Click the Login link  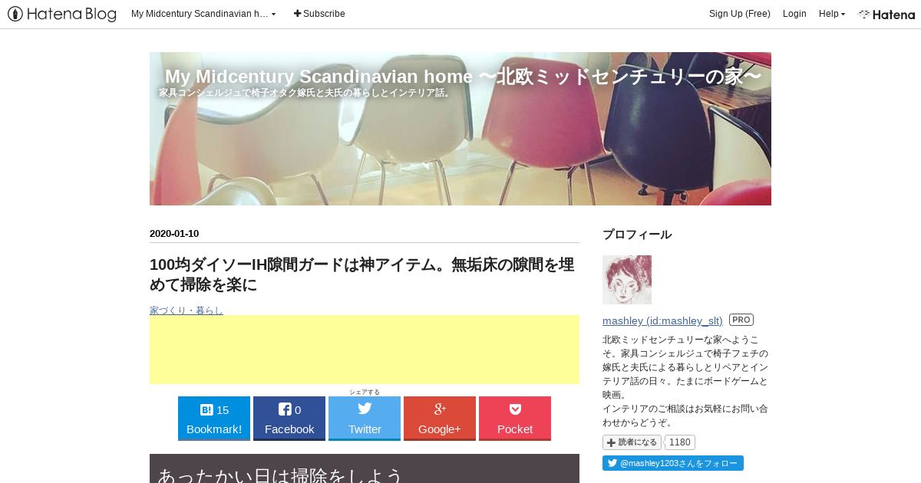click(794, 14)
